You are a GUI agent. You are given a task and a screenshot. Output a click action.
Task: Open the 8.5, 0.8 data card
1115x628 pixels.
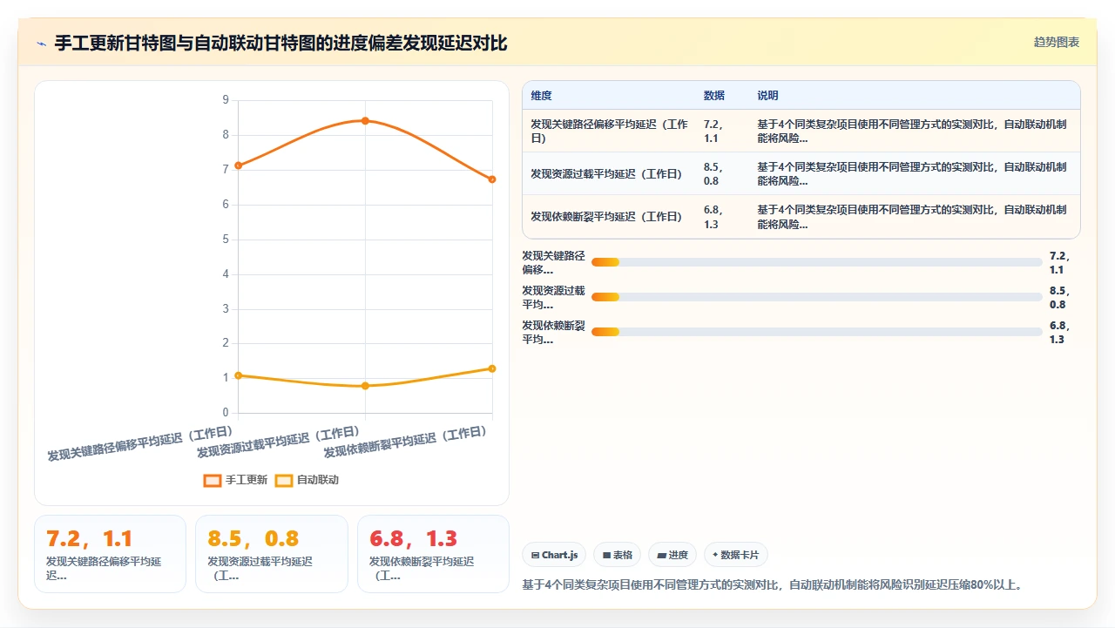tap(271, 554)
